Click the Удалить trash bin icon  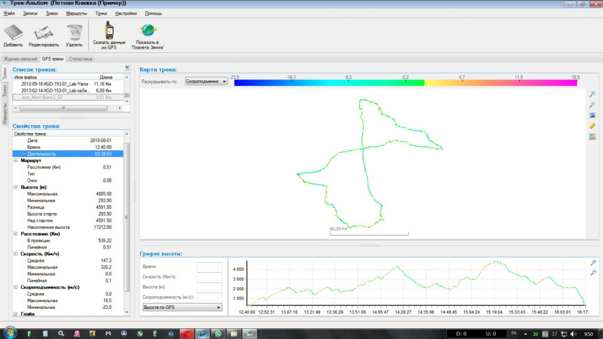click(x=74, y=33)
